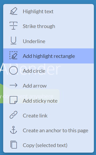Image resolution: width=96 pixels, height=155 pixels.
Task: Select Highlight text menu entry
Action: [49, 11]
